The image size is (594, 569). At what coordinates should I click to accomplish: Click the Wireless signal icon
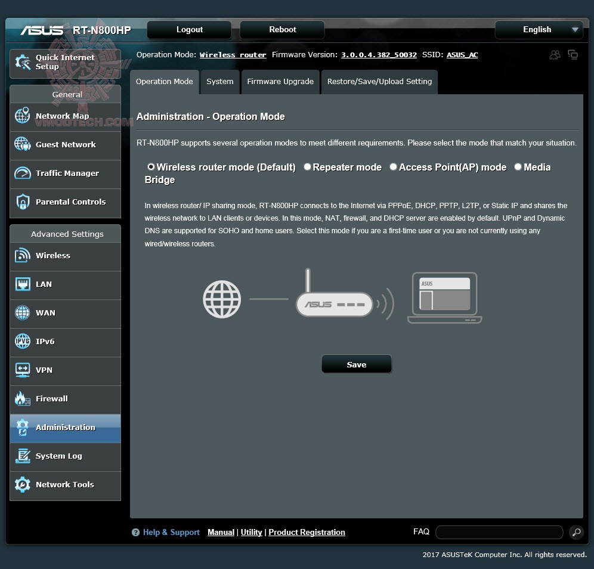(x=22, y=255)
